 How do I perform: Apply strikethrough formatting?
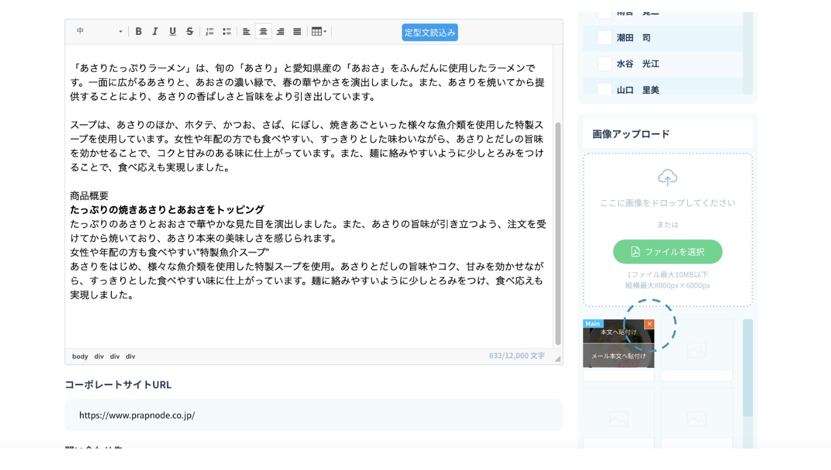tap(190, 31)
